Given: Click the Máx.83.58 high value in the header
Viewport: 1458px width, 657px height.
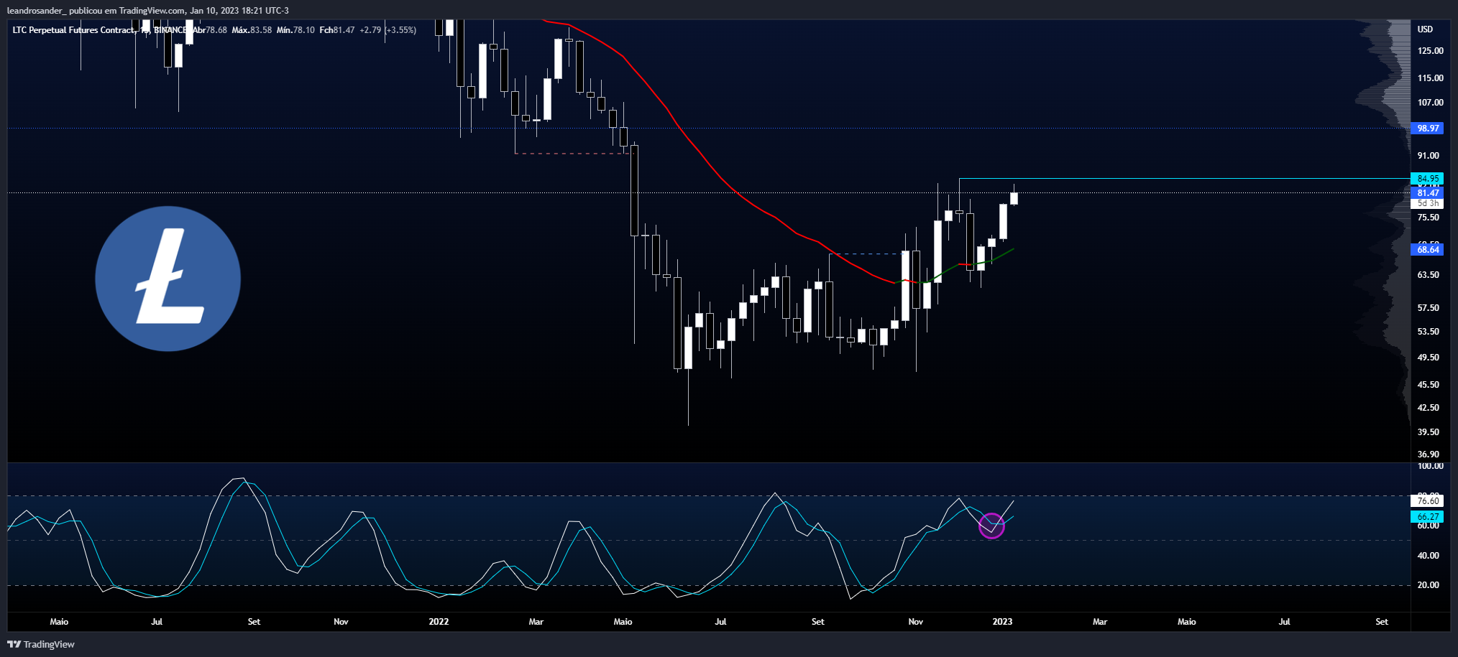Looking at the screenshot, I should click(x=252, y=30).
